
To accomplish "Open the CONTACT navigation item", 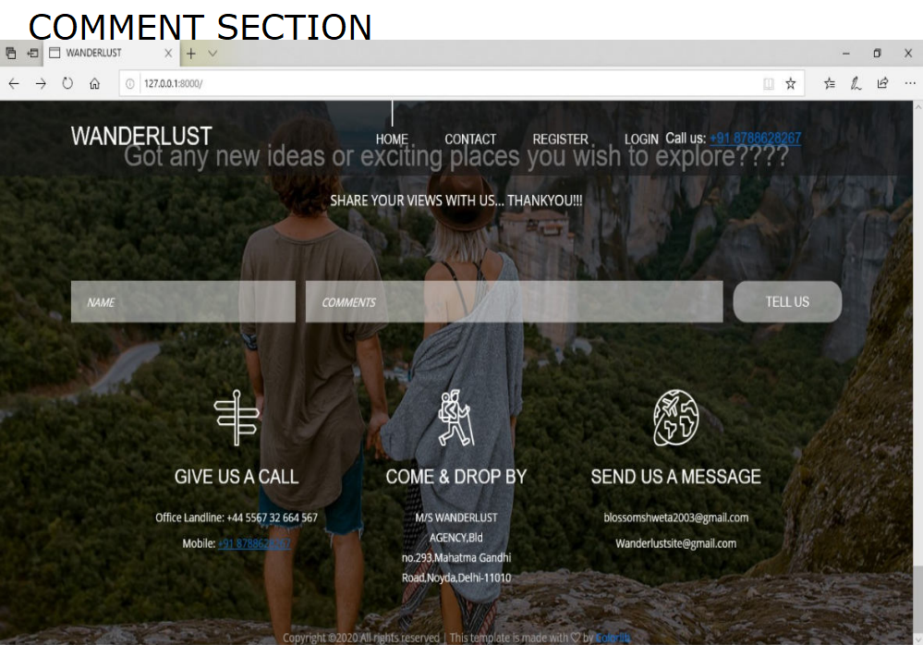I will pos(470,140).
